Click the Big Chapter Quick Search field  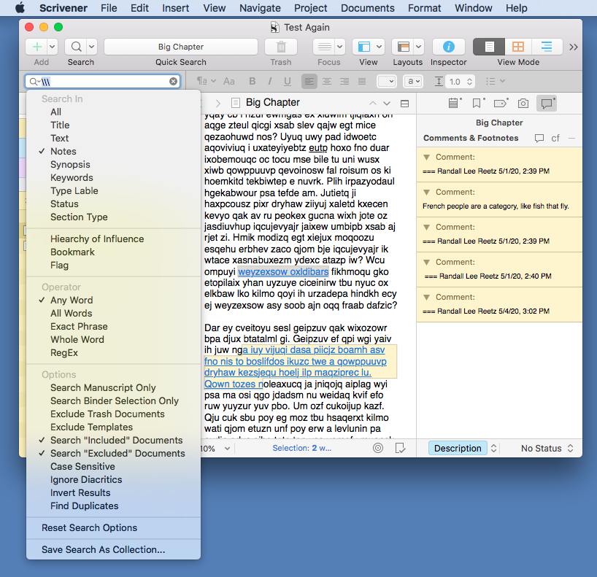[181, 47]
